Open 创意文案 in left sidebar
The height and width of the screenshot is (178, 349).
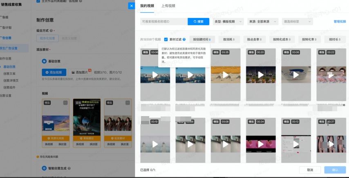[9, 74]
